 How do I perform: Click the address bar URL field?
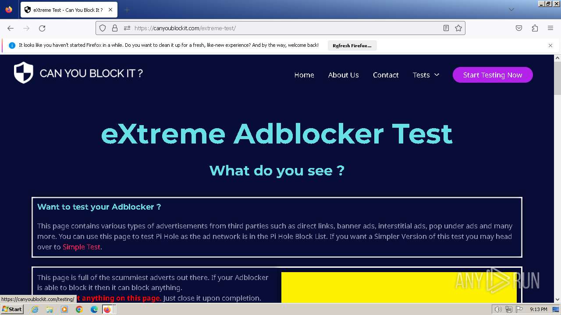280,28
